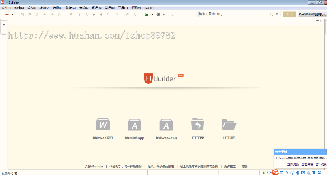327x175 pixels.
Task: Open the 工具(T) menu
Action: pos(123,8)
